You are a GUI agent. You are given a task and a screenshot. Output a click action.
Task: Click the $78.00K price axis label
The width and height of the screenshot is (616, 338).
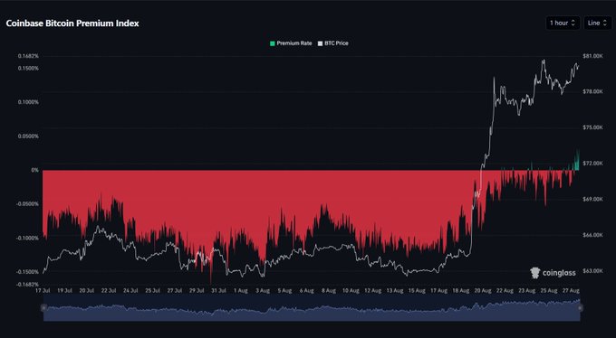coord(593,91)
